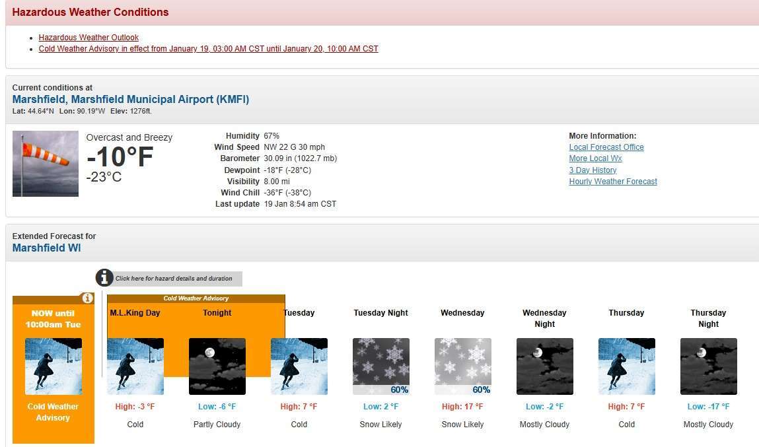
Task: Click the Tuesday Night snow likely icon
Action: click(x=380, y=366)
